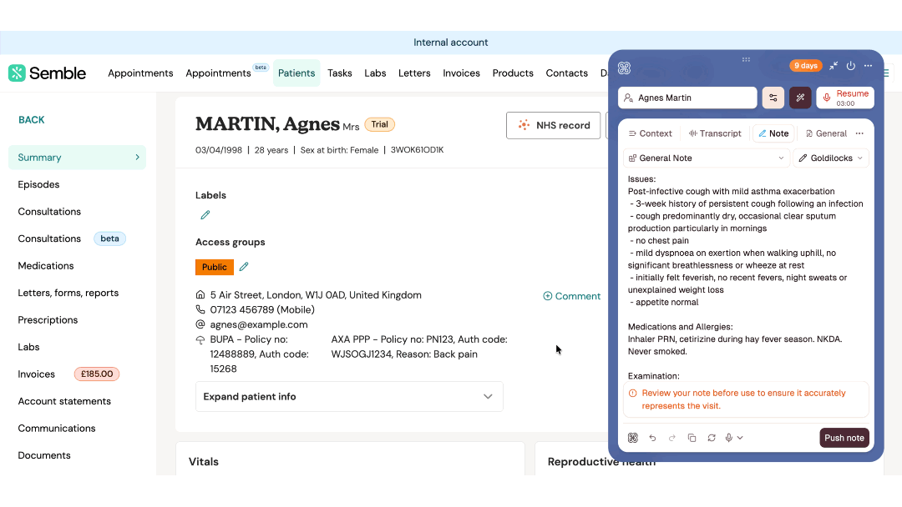The width and height of the screenshot is (902, 507).
Task: Open the sliders settings icon beside the patient name
Action: click(x=773, y=98)
